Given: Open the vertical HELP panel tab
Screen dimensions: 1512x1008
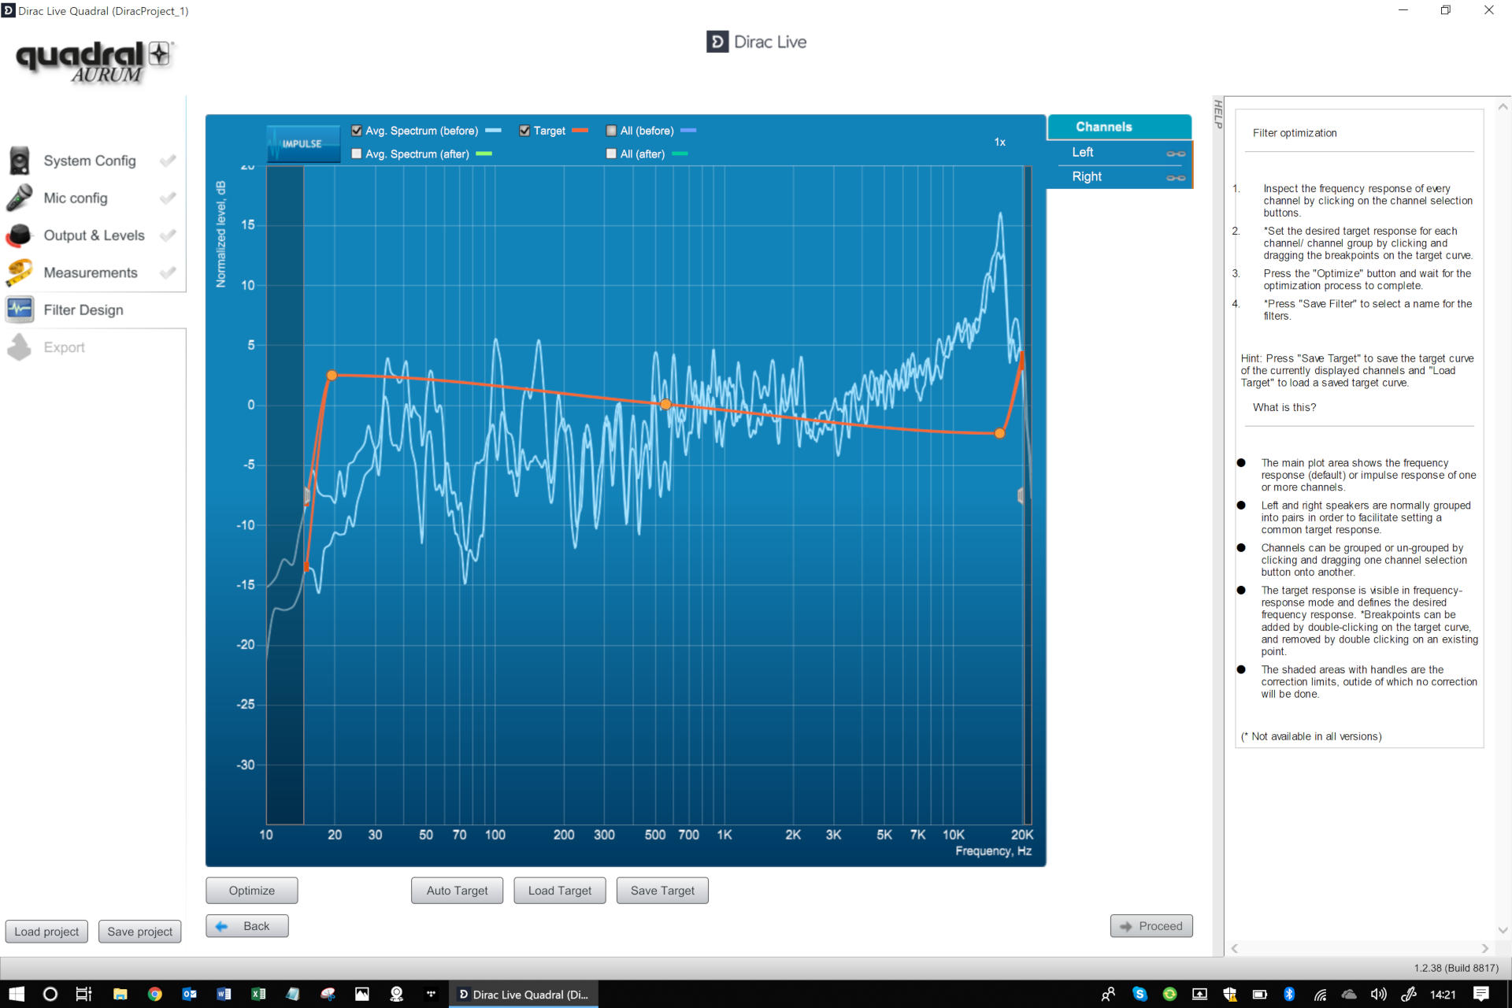Looking at the screenshot, I should click(x=1217, y=114).
